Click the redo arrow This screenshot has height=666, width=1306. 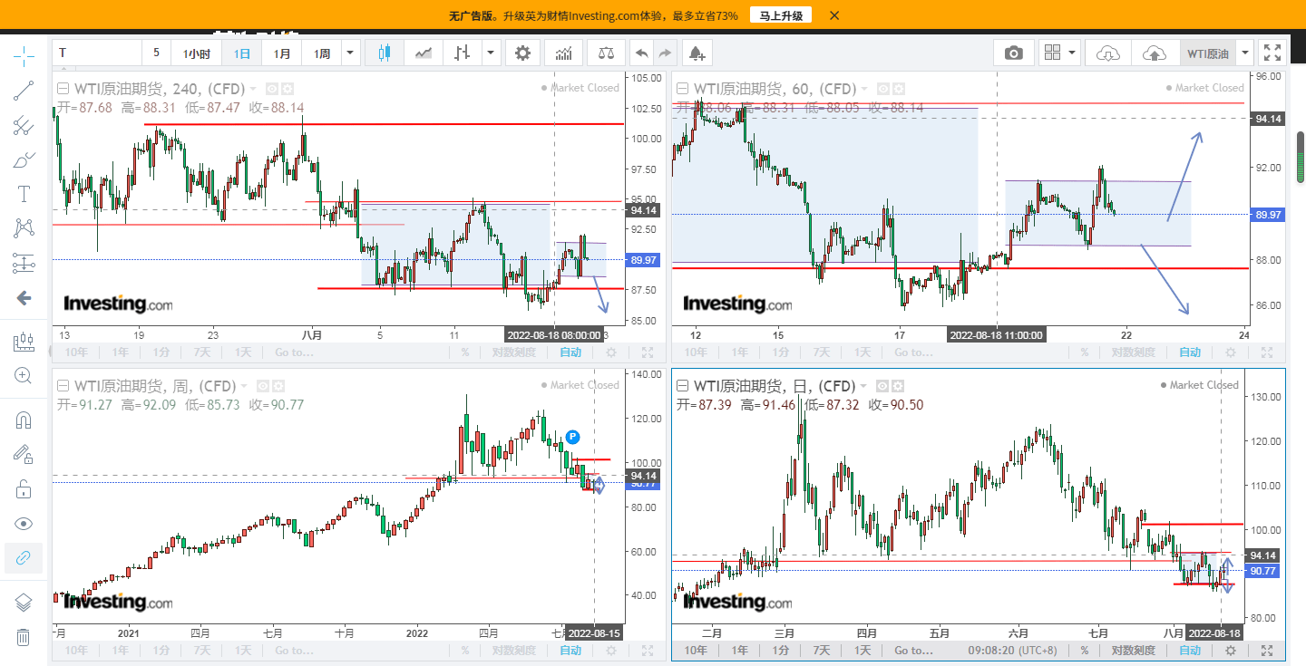666,53
